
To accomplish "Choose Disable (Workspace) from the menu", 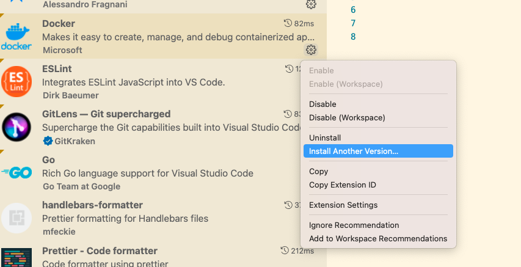I will coord(378,117).
